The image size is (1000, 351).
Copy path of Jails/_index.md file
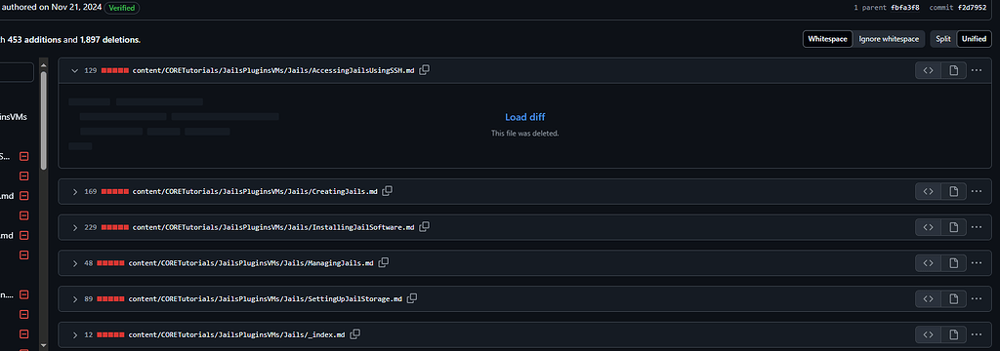(x=355, y=333)
